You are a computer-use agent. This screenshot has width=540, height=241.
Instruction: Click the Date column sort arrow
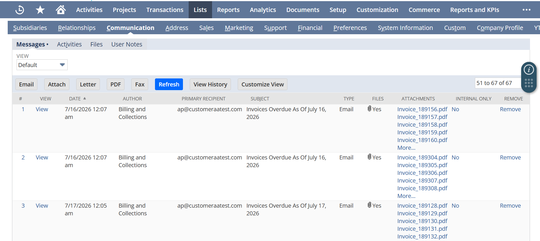pos(84,98)
